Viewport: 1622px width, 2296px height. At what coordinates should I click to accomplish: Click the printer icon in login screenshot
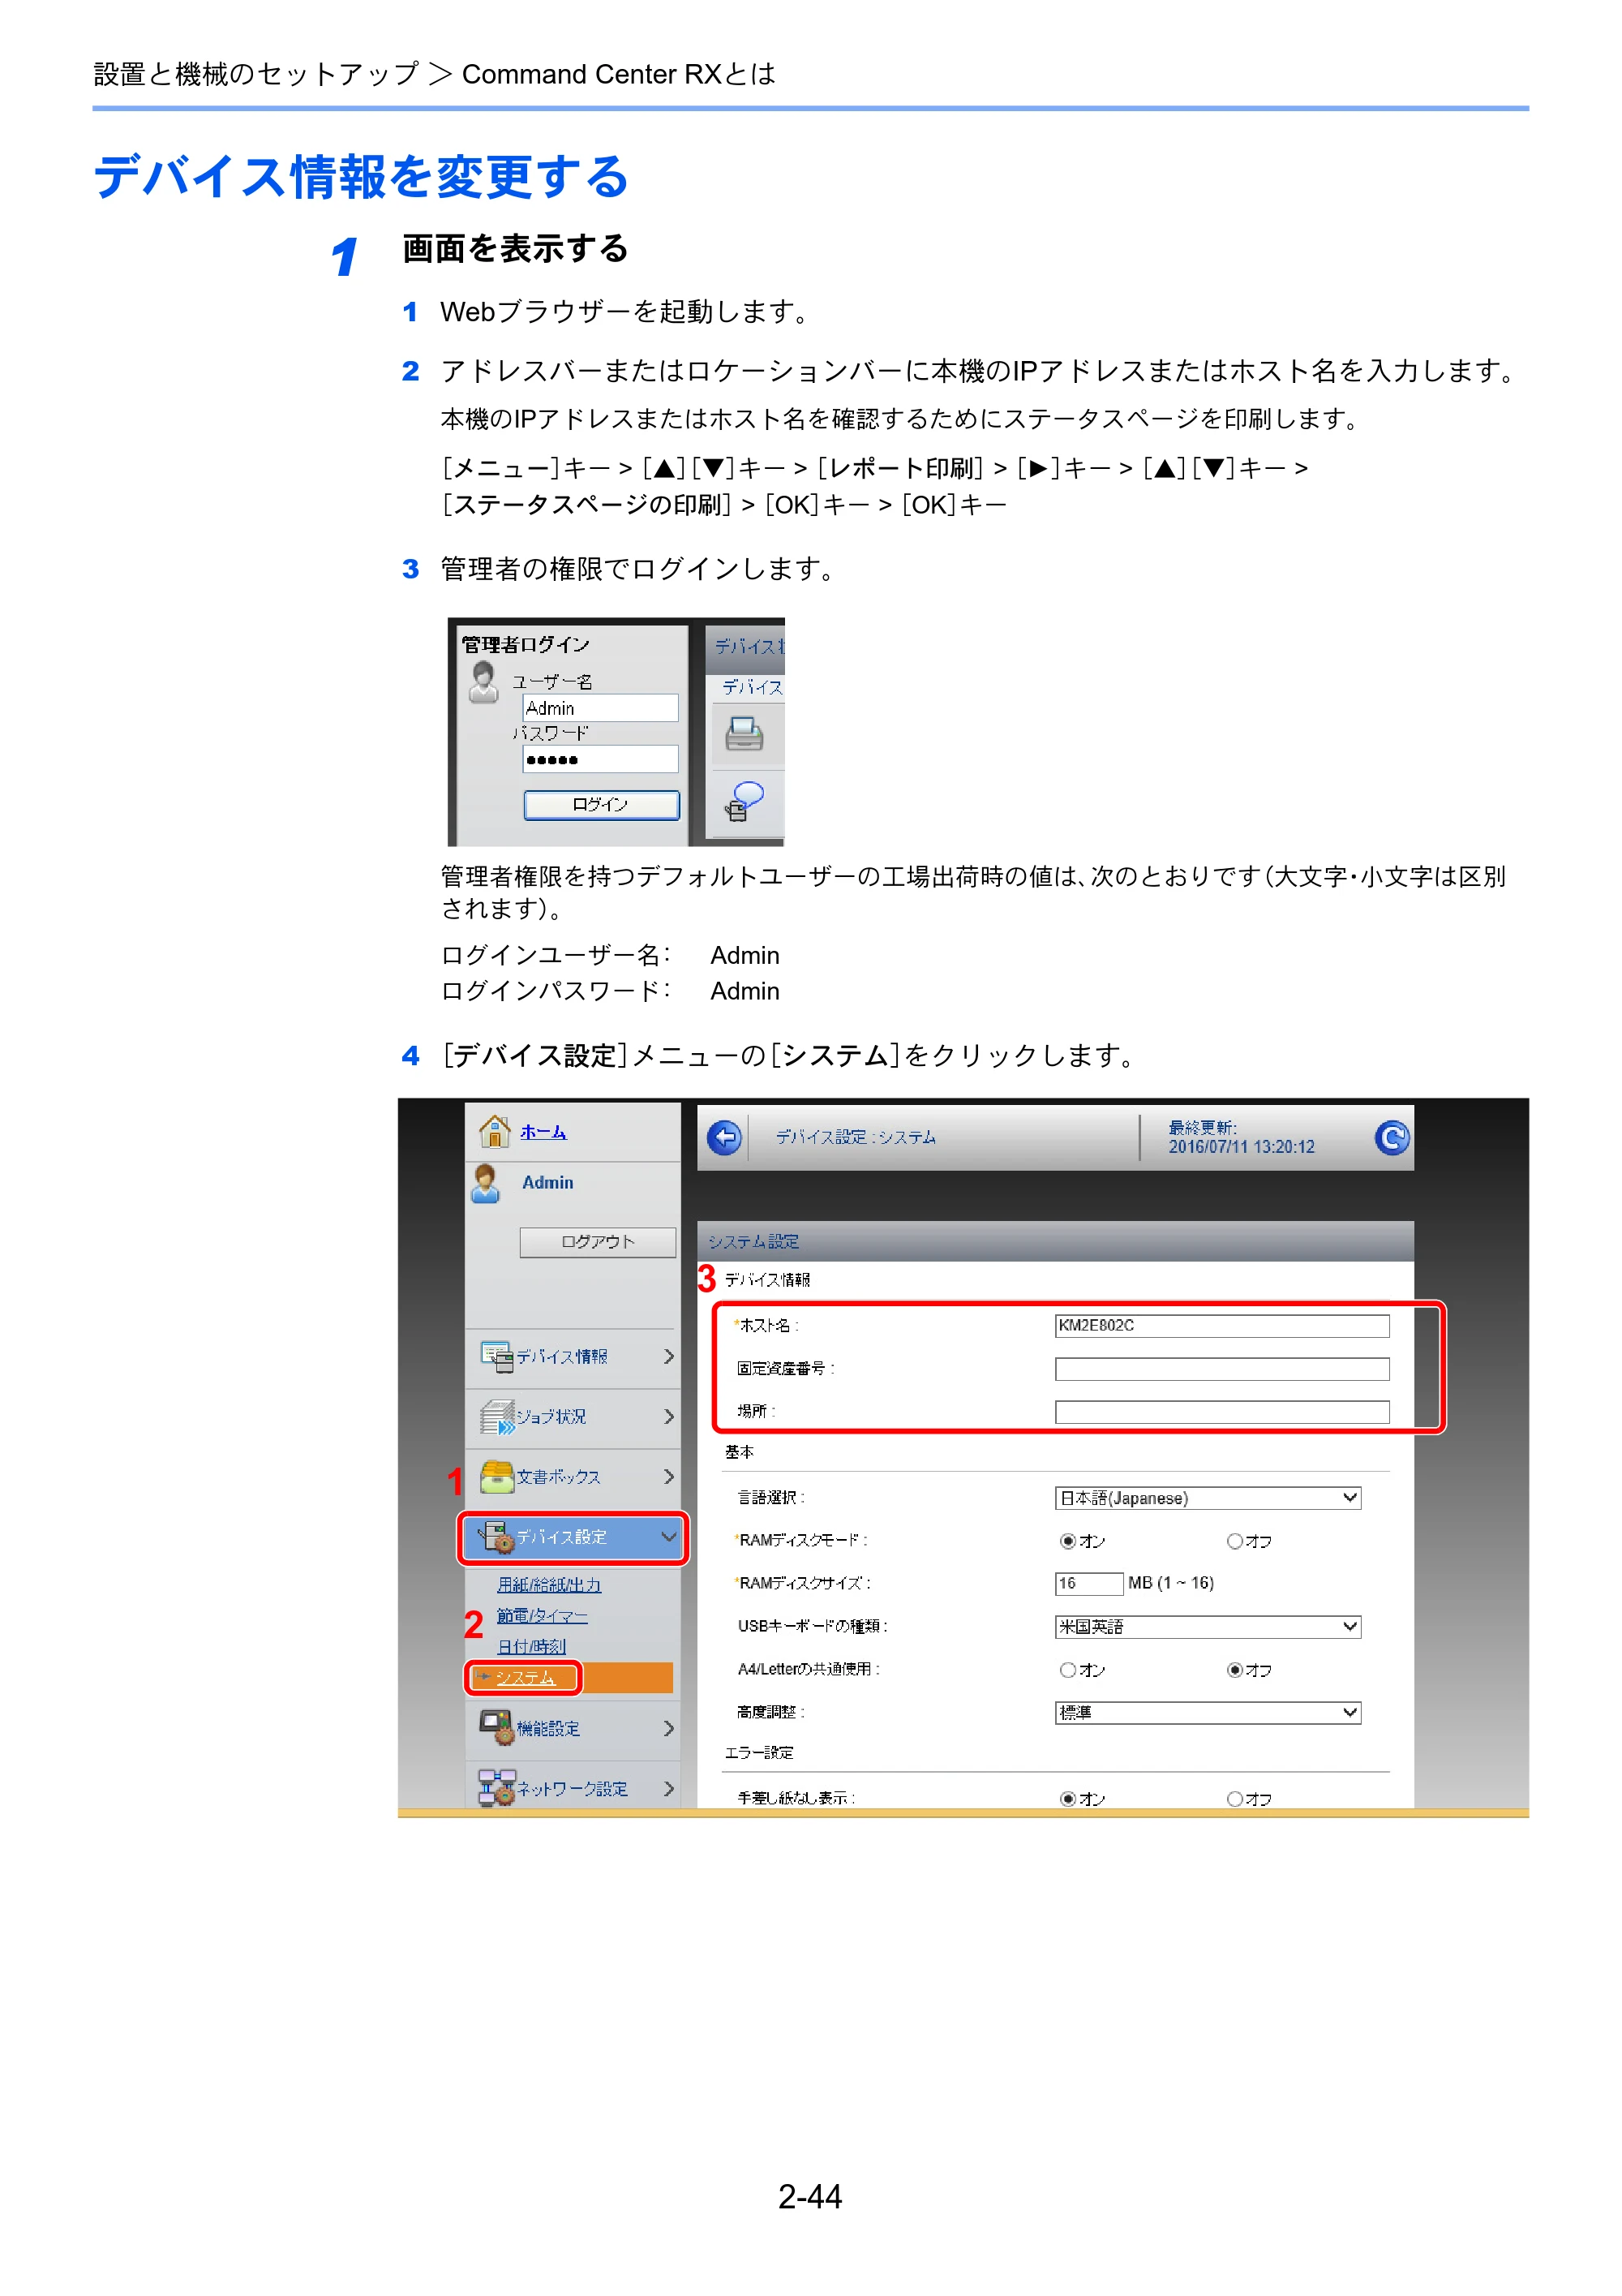[x=744, y=734]
